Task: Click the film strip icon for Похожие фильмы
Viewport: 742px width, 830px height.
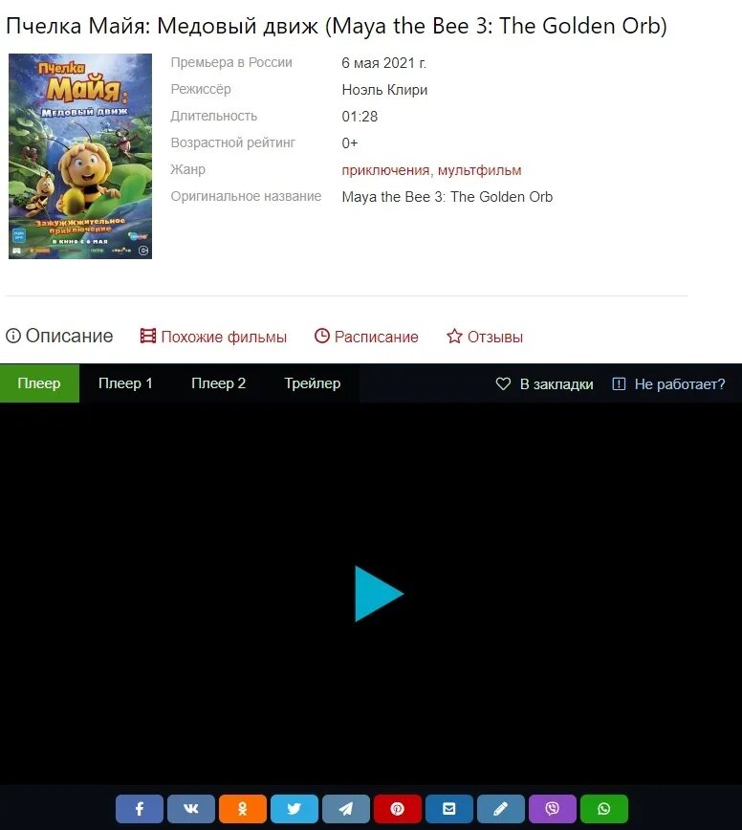Action: tap(147, 336)
